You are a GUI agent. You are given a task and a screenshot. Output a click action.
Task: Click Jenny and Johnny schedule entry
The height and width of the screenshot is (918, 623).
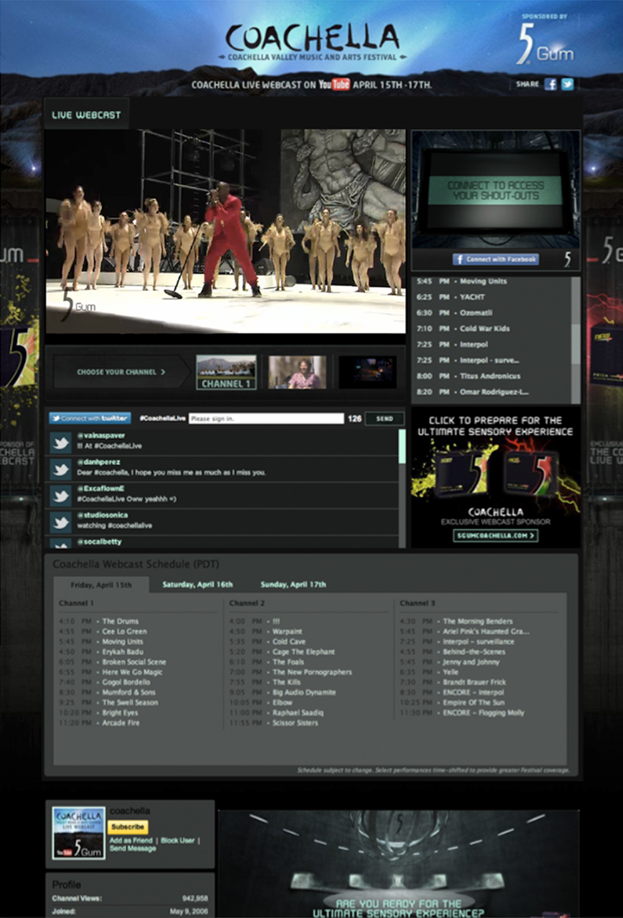tap(471, 662)
